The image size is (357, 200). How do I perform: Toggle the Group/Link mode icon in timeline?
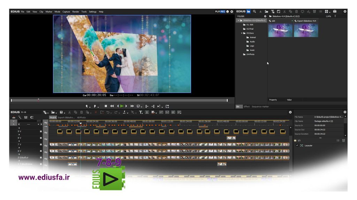point(26,117)
